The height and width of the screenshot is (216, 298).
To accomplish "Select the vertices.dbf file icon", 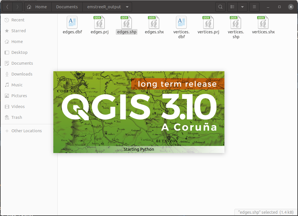I will 181,22.
